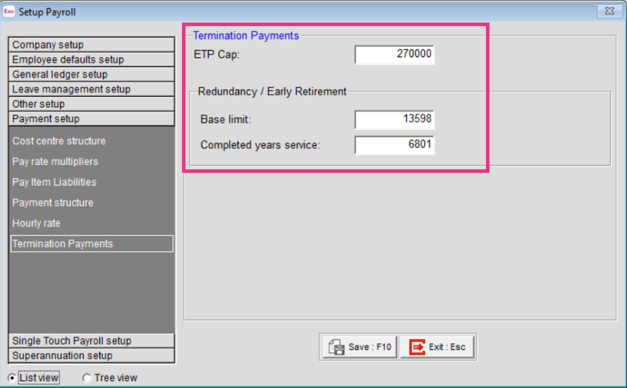Viewport: 627px width, 388px height.
Task: Select the Tree view radio button
Action: [87, 377]
